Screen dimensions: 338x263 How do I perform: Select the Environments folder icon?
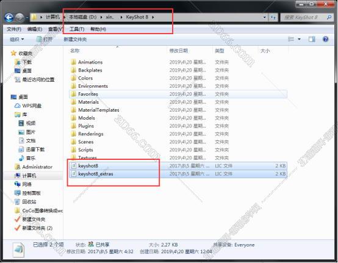click(x=73, y=86)
